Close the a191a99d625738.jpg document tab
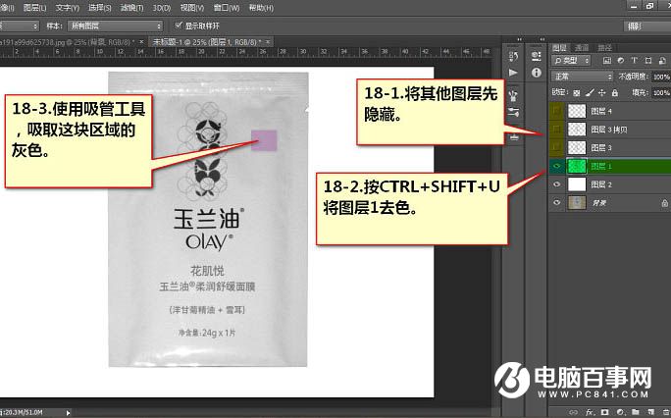Viewport: 671px width, 418px height. coord(141,42)
